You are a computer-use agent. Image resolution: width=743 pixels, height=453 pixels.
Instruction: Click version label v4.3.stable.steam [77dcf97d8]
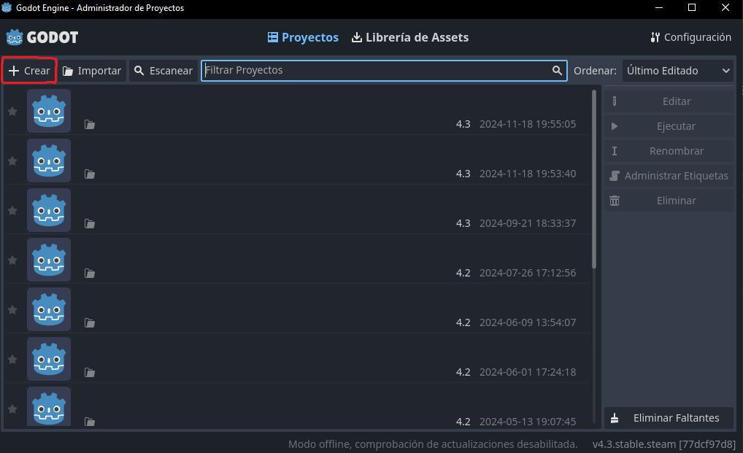[x=664, y=444]
